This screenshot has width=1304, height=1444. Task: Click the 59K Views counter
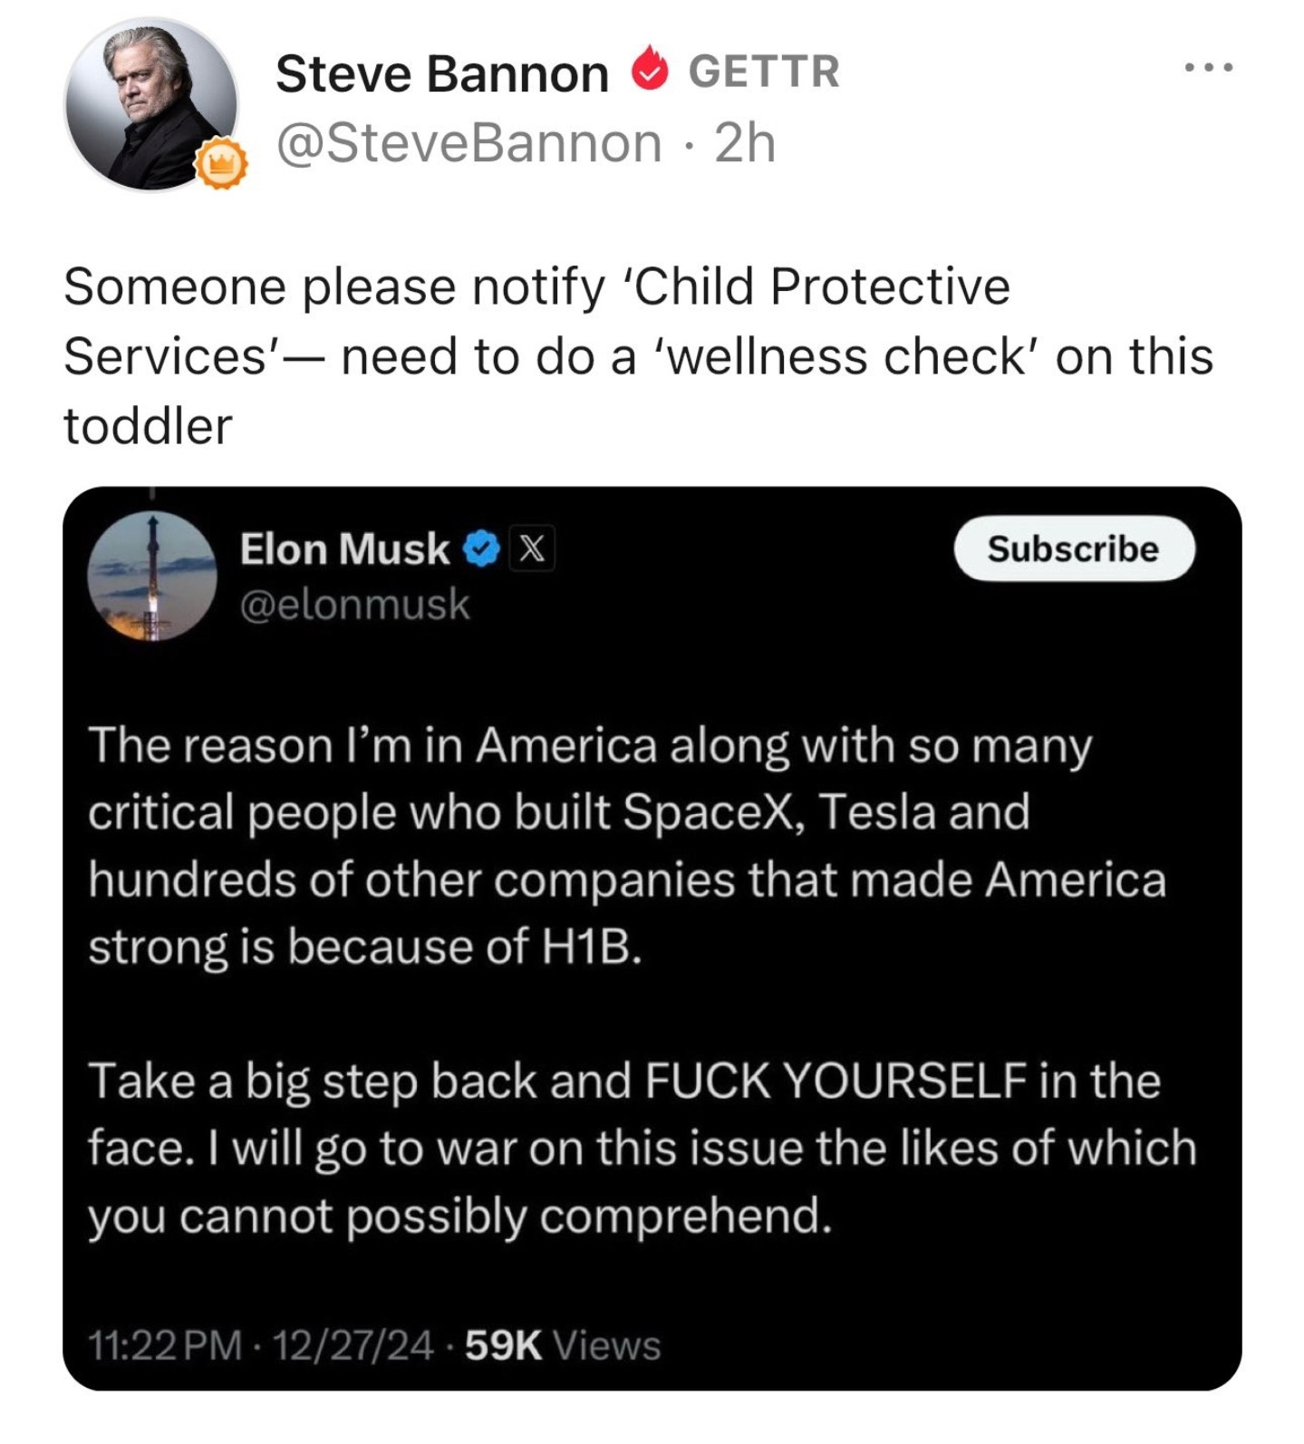[563, 1345]
